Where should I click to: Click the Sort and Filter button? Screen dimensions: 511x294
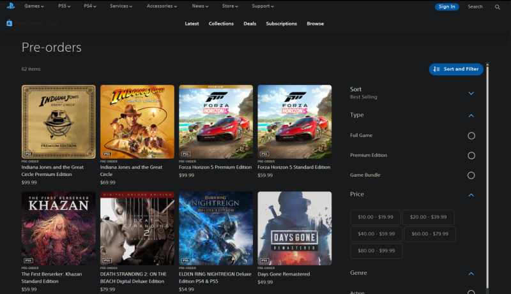tap(456, 70)
